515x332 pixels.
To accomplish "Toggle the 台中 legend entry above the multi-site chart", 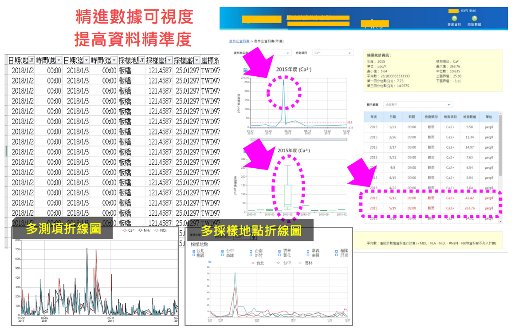I will [284, 263].
